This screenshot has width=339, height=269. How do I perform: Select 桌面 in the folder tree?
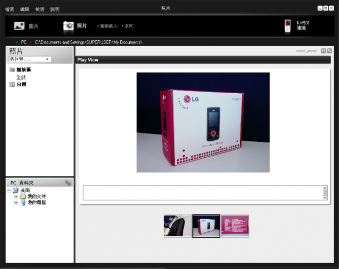(x=25, y=190)
